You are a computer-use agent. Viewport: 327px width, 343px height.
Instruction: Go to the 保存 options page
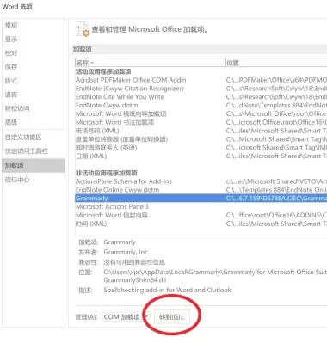(11, 67)
